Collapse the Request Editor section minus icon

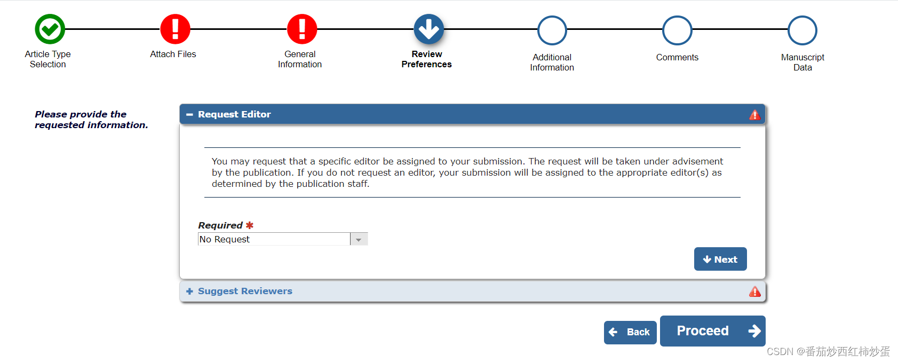point(189,115)
